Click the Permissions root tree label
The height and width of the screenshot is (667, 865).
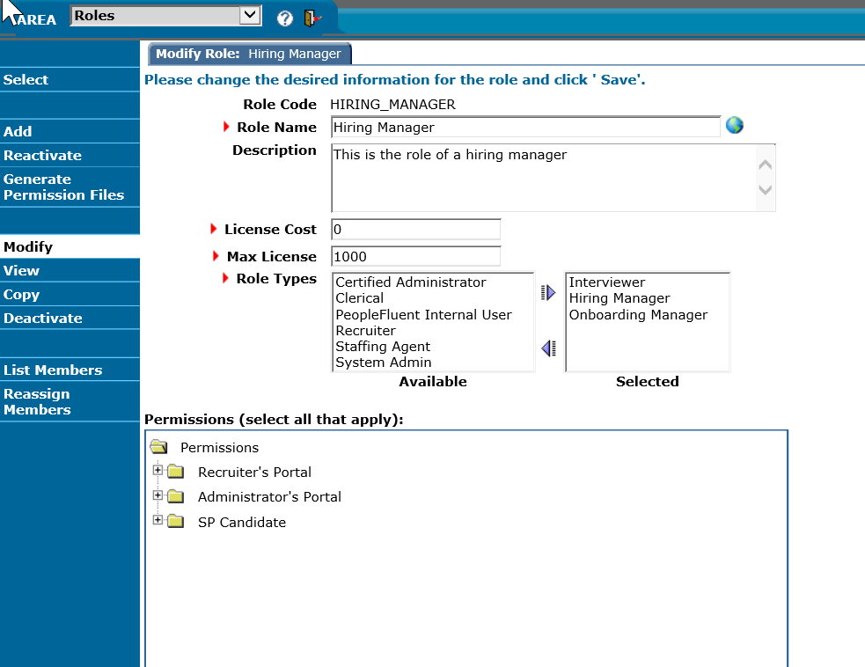[219, 447]
